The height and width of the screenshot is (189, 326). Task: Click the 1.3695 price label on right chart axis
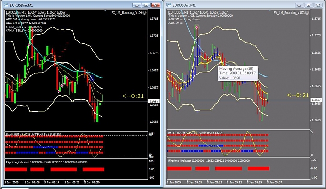(316, 53)
